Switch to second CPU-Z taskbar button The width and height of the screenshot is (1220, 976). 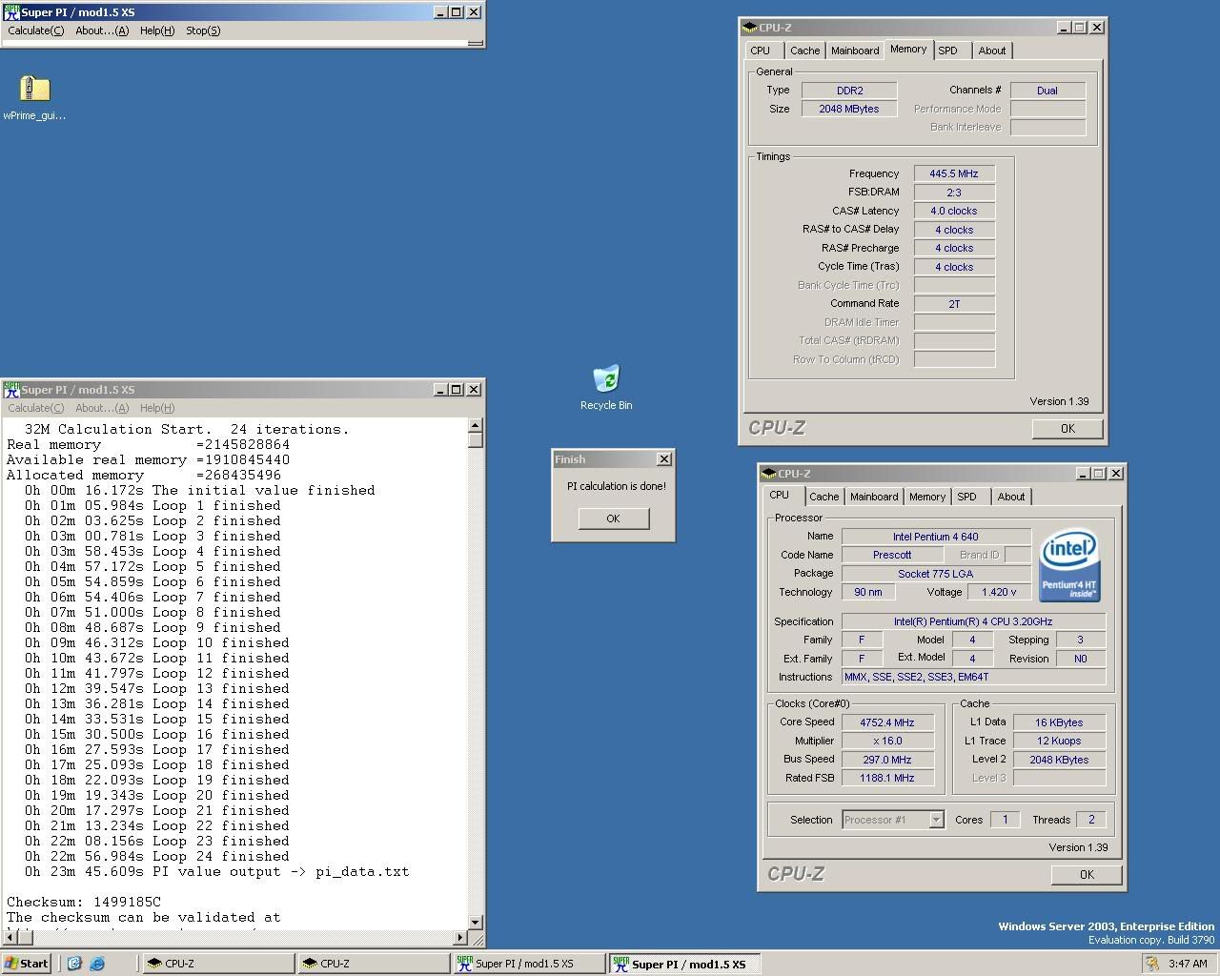coord(372,964)
